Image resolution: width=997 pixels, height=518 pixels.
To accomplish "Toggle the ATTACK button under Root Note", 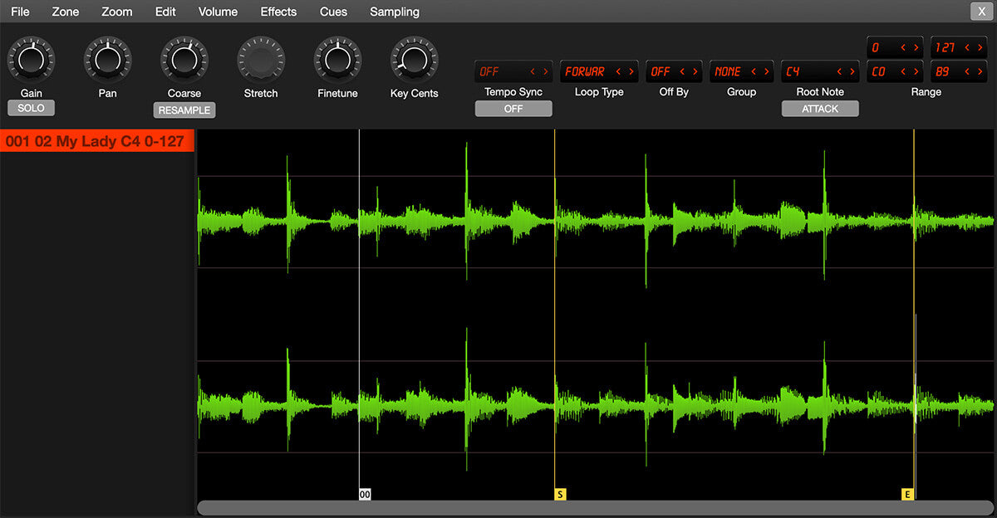I will tap(820, 109).
